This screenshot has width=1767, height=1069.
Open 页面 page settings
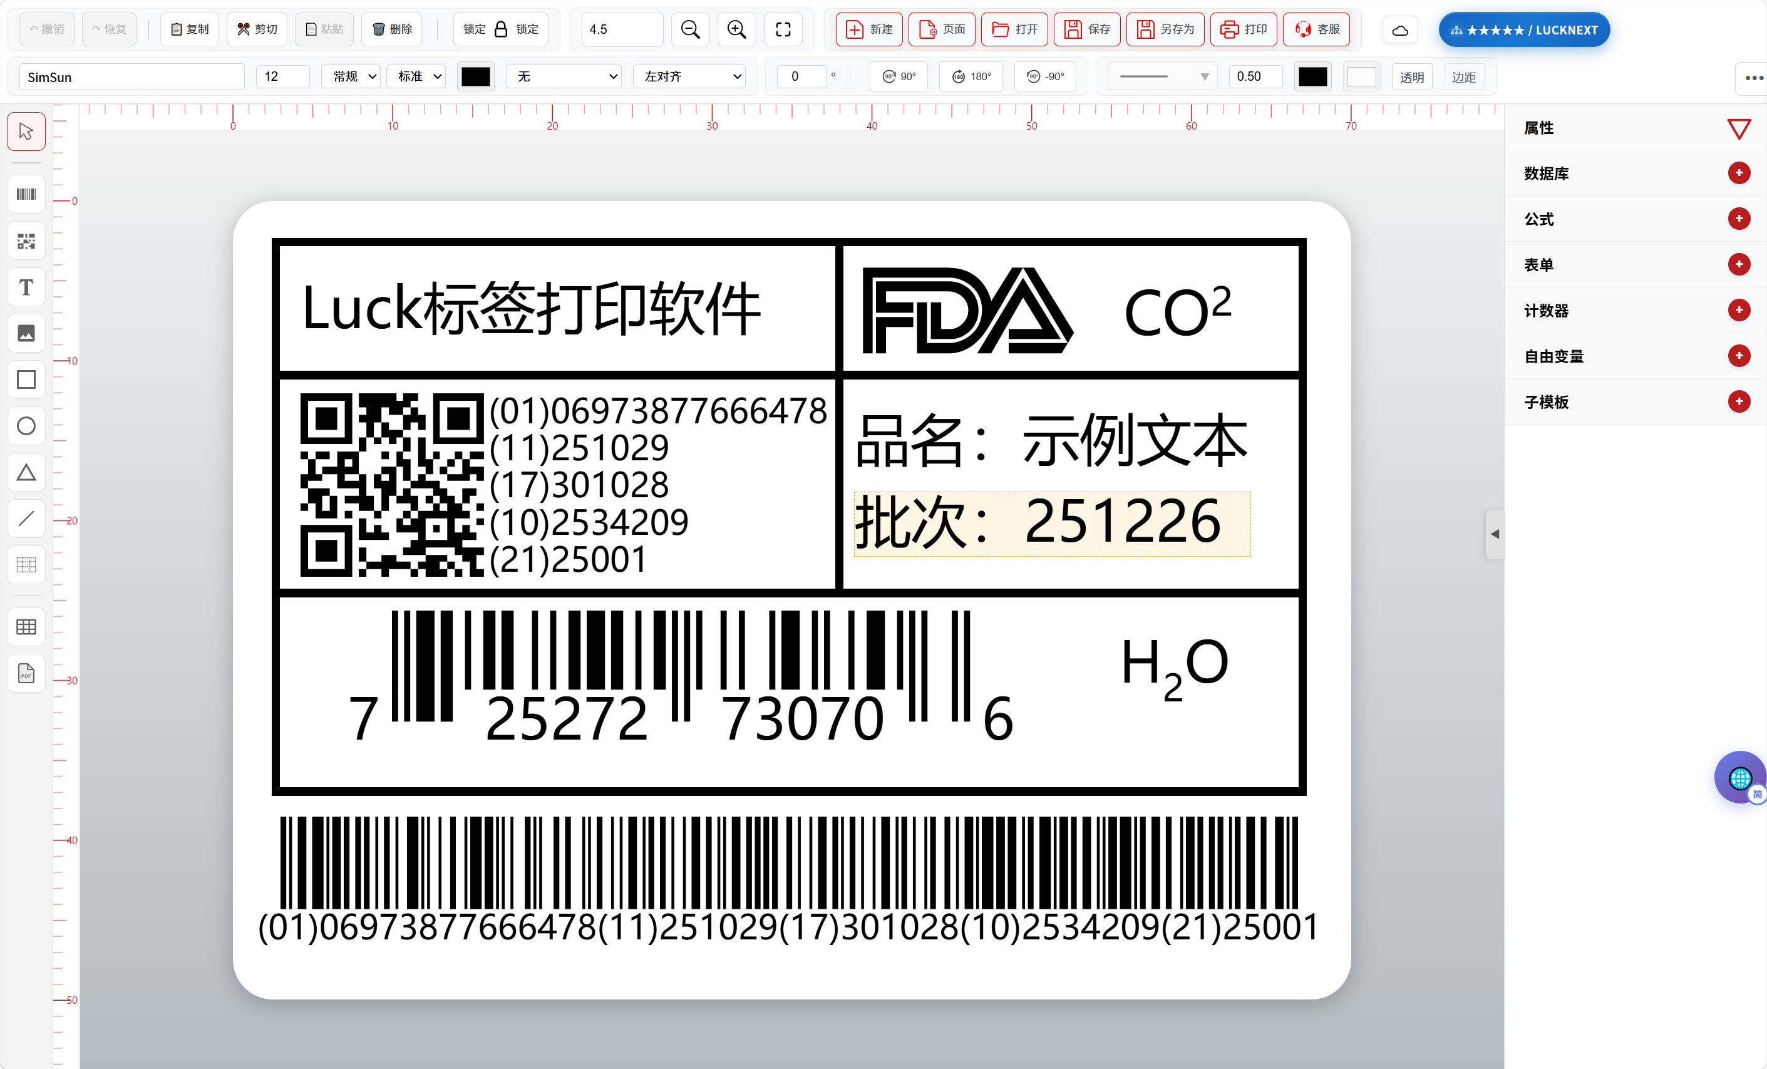942,29
